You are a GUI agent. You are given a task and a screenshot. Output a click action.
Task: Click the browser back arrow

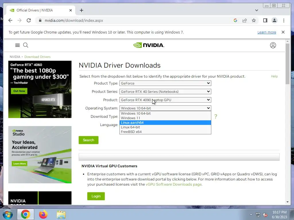point(10,20)
